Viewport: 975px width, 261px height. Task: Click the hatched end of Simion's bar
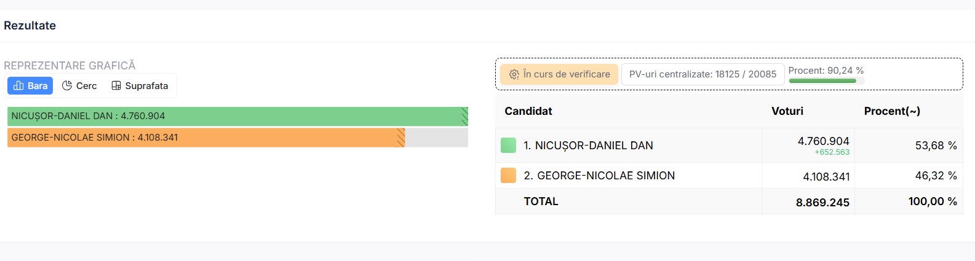pyautogui.click(x=401, y=138)
